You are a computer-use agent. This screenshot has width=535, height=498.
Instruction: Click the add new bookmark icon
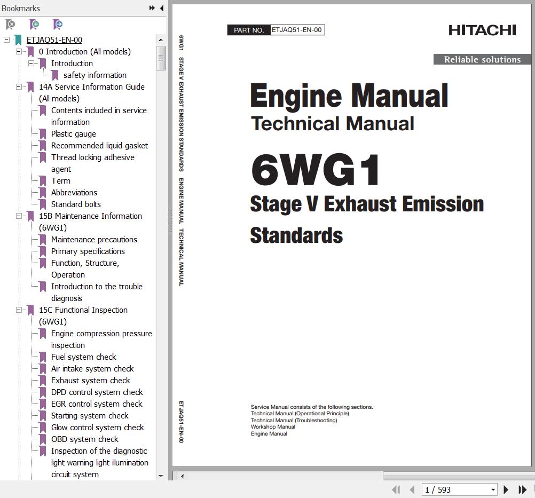[34, 25]
